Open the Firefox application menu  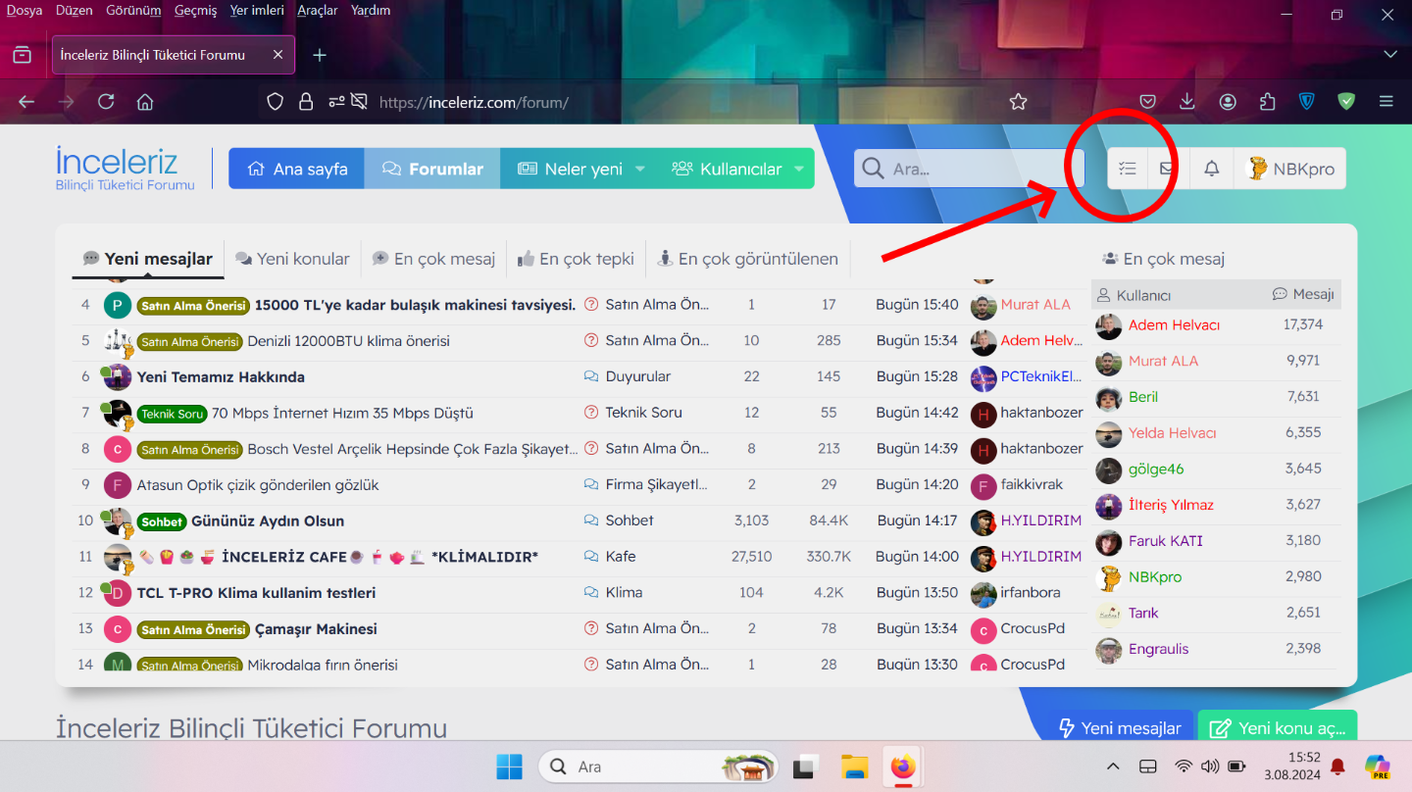(1386, 102)
